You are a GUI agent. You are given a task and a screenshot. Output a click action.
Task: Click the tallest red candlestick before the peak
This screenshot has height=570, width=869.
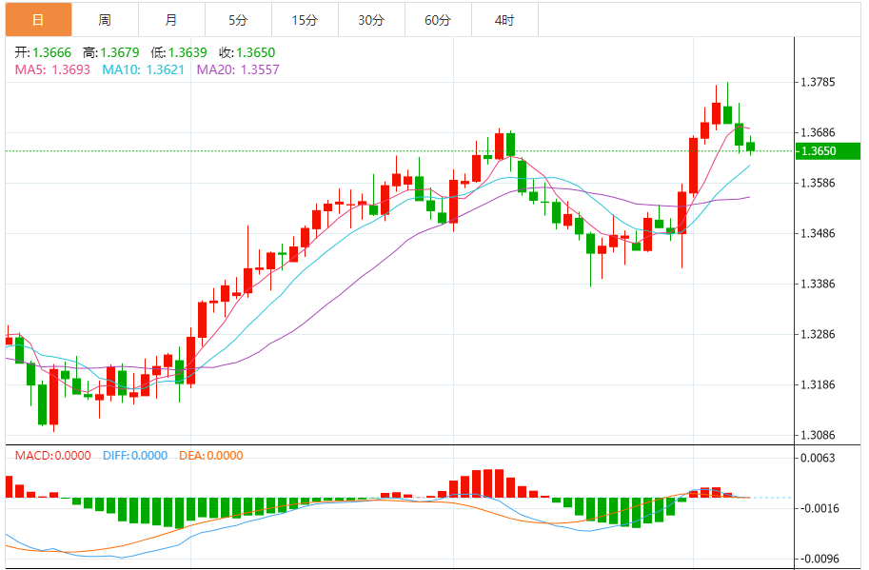tap(693, 166)
